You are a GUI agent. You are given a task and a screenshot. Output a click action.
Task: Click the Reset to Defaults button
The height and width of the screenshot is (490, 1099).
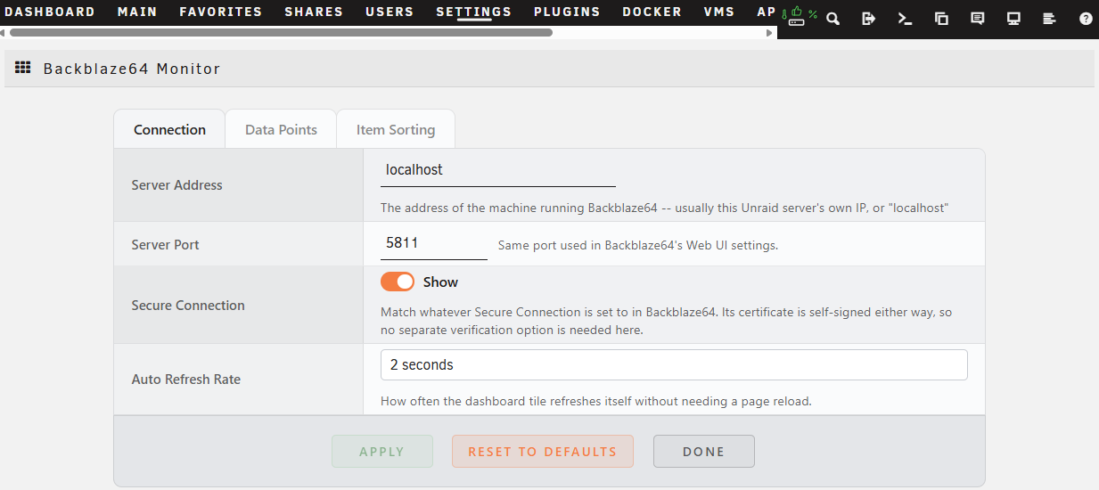tap(543, 452)
